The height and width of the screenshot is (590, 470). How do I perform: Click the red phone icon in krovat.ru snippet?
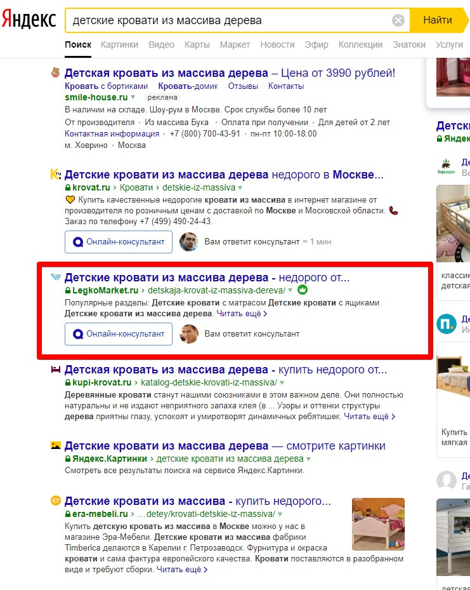point(393,211)
